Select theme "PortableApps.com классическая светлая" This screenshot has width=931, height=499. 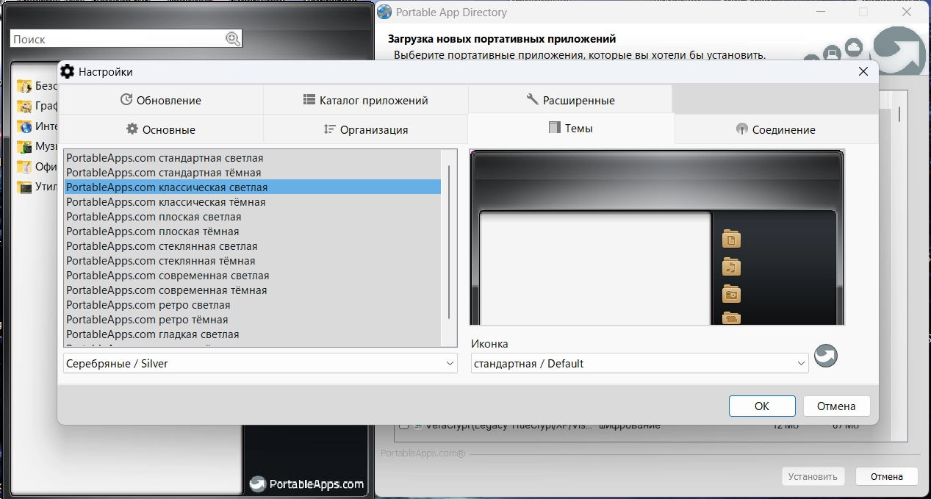coord(253,187)
